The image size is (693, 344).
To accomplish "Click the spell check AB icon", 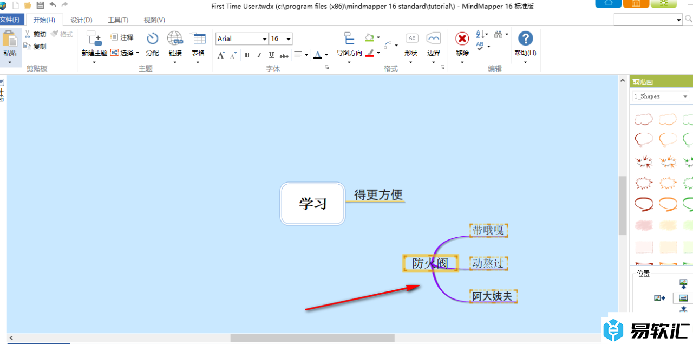I will (x=480, y=47).
